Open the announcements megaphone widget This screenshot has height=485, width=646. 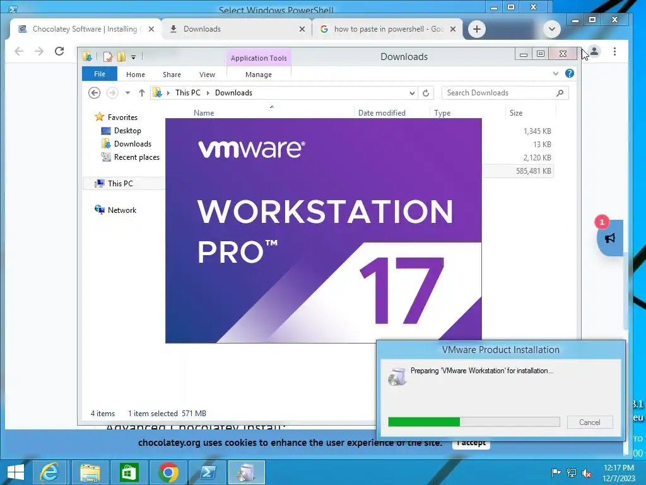point(610,238)
